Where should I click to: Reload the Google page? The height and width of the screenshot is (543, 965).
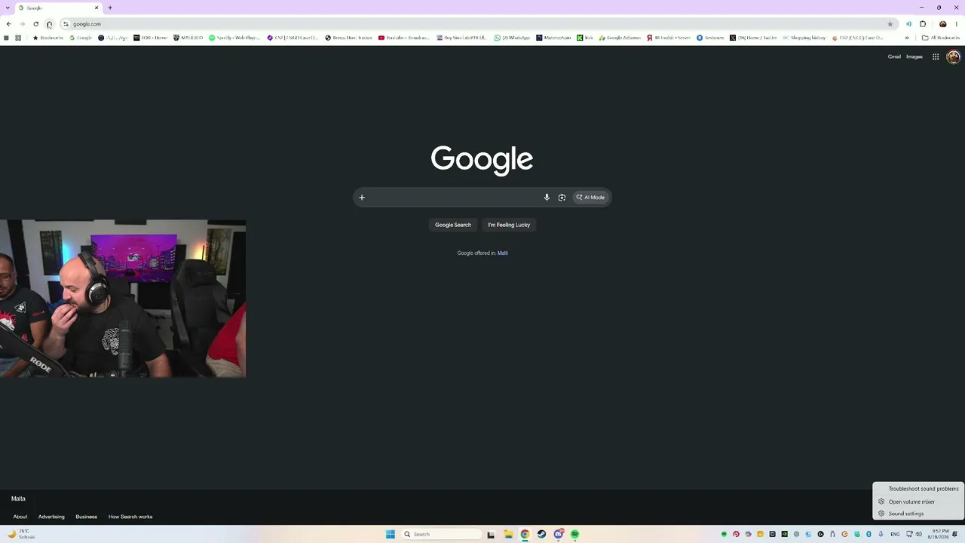[35, 24]
